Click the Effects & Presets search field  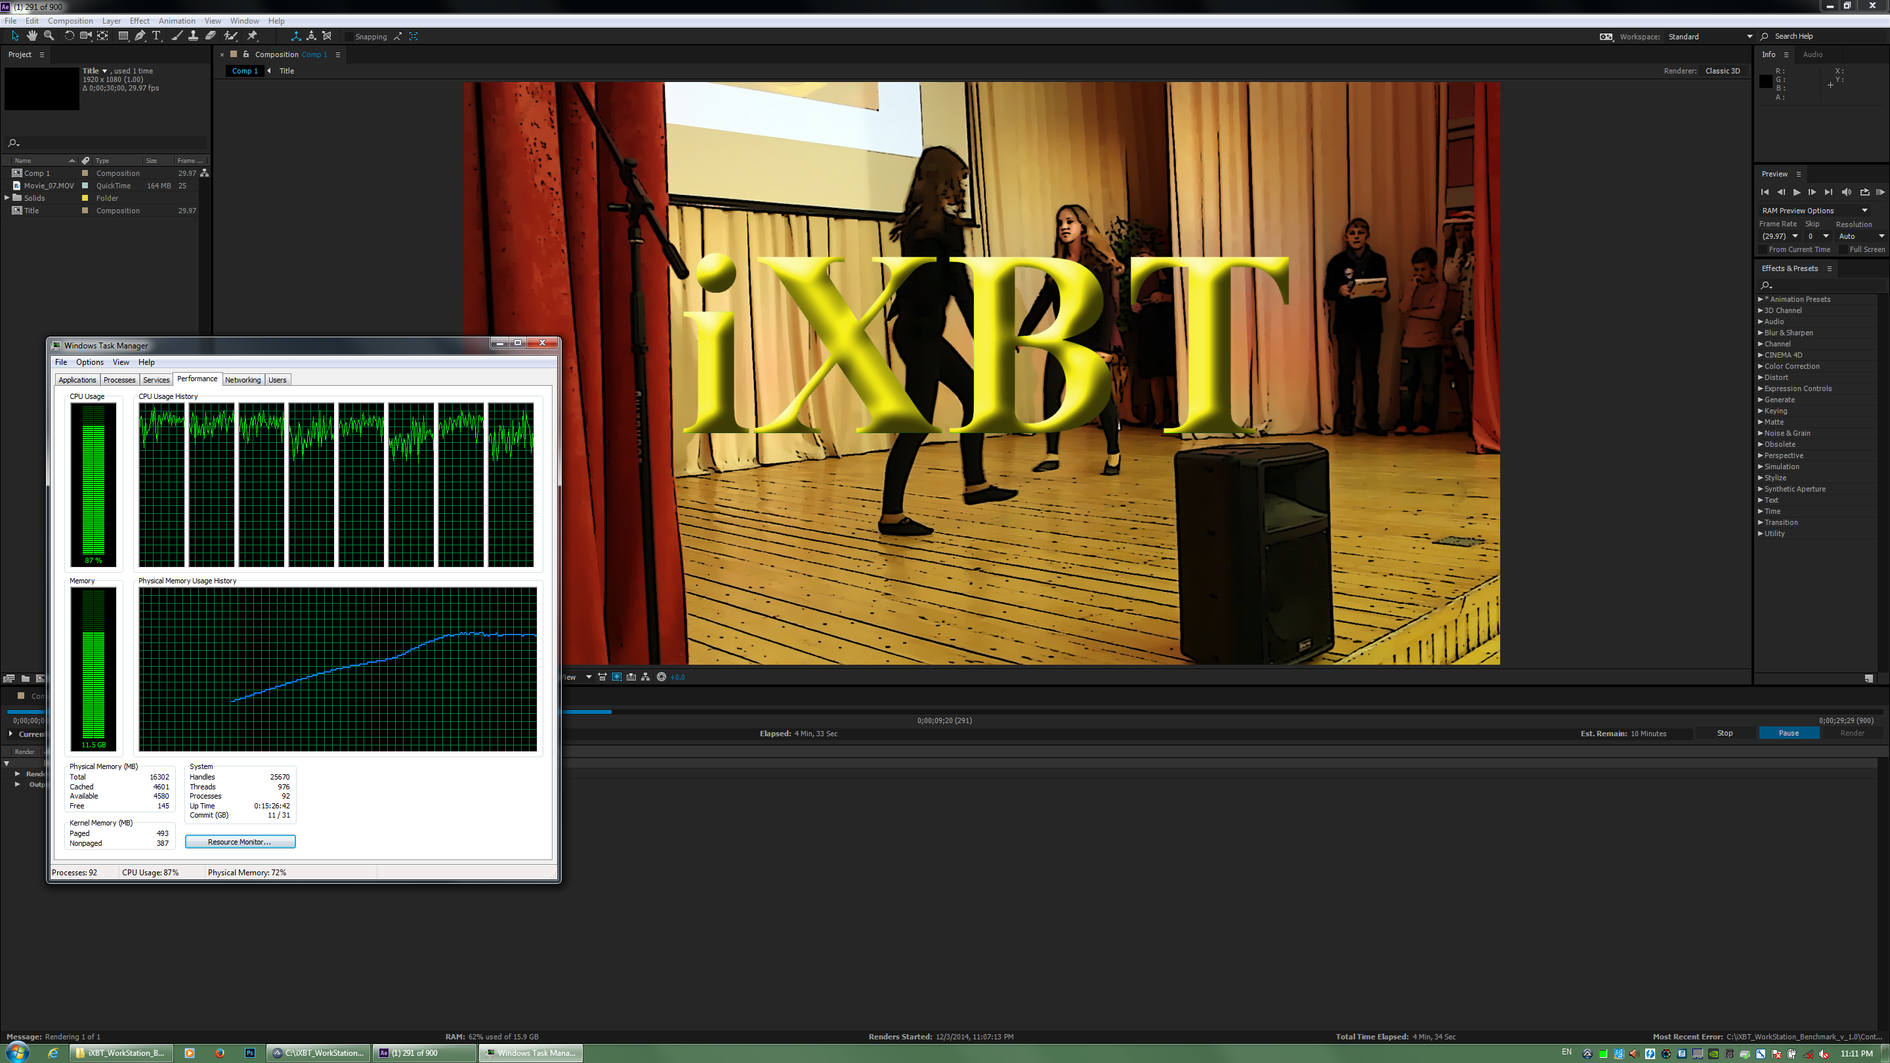click(1823, 285)
